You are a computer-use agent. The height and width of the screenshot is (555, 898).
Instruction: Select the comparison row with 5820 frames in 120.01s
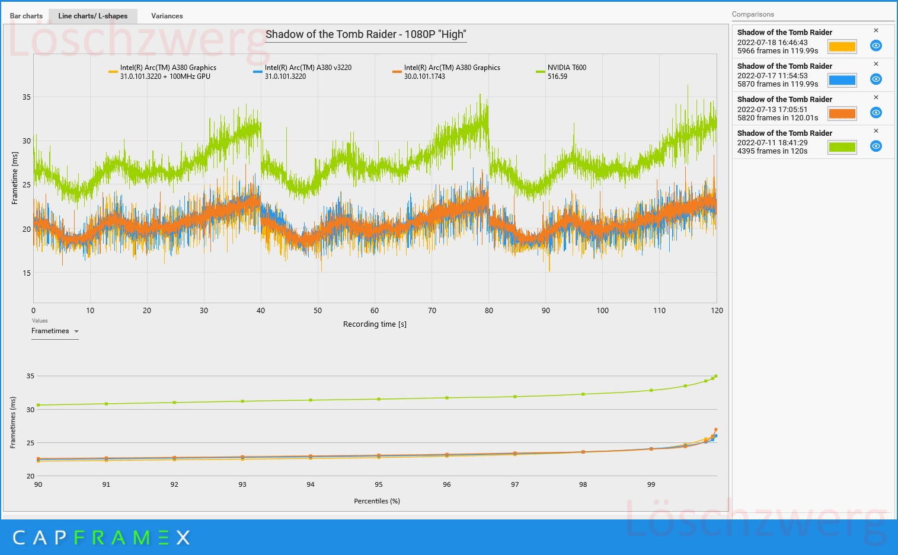(x=813, y=109)
